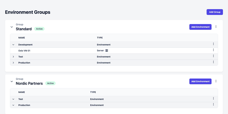This screenshot has width=228, height=114.
Task: Click NAME column header in Standard table
Action: 22,38
